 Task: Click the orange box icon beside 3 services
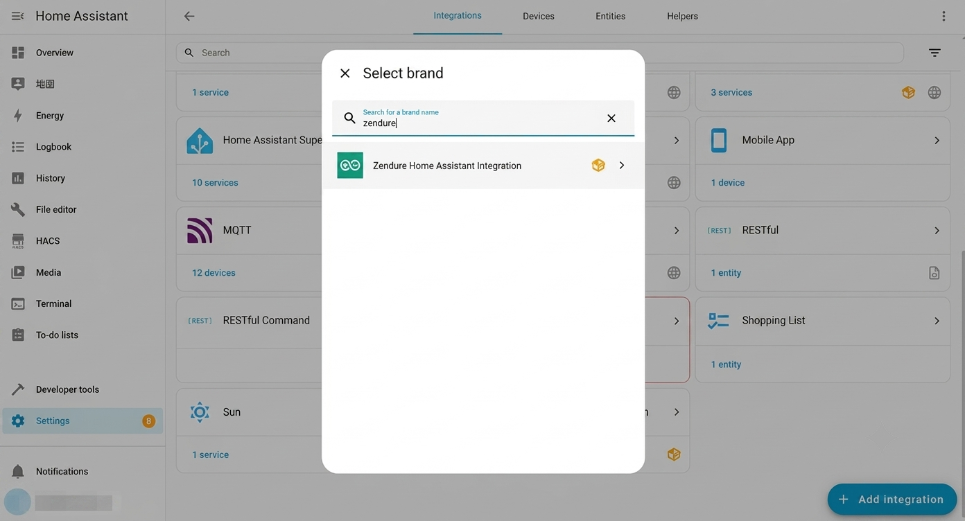pyautogui.click(x=908, y=92)
